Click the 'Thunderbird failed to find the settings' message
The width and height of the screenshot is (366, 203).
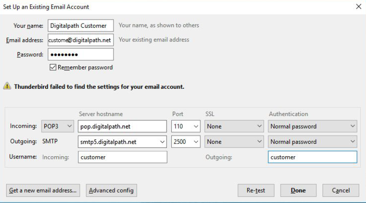(x=99, y=86)
